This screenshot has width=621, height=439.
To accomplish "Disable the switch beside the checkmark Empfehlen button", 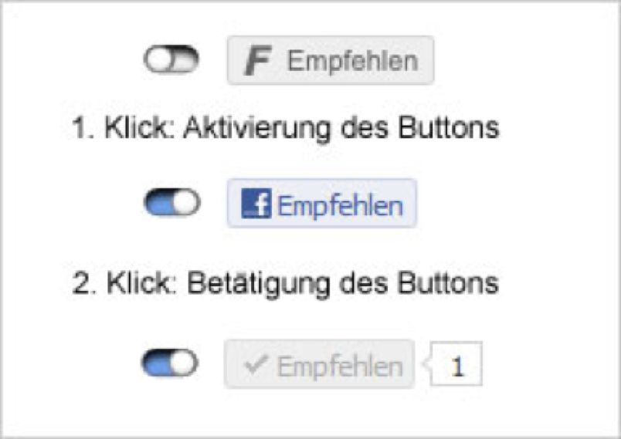I will [x=170, y=363].
